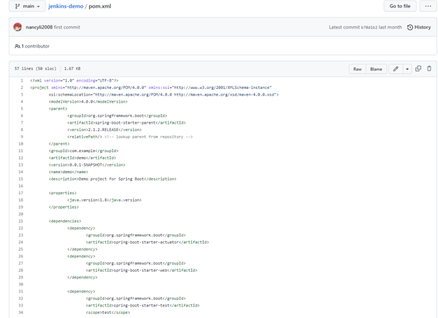Open the 'first commit' message link
Viewport: 438px width, 318px height.
click(x=67, y=27)
